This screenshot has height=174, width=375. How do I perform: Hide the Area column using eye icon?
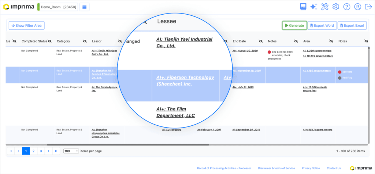pyautogui.click(x=331, y=41)
